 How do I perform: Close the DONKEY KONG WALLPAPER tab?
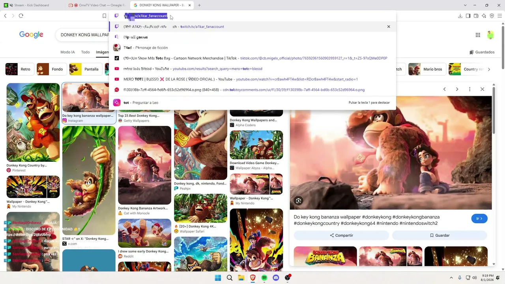click(190, 5)
